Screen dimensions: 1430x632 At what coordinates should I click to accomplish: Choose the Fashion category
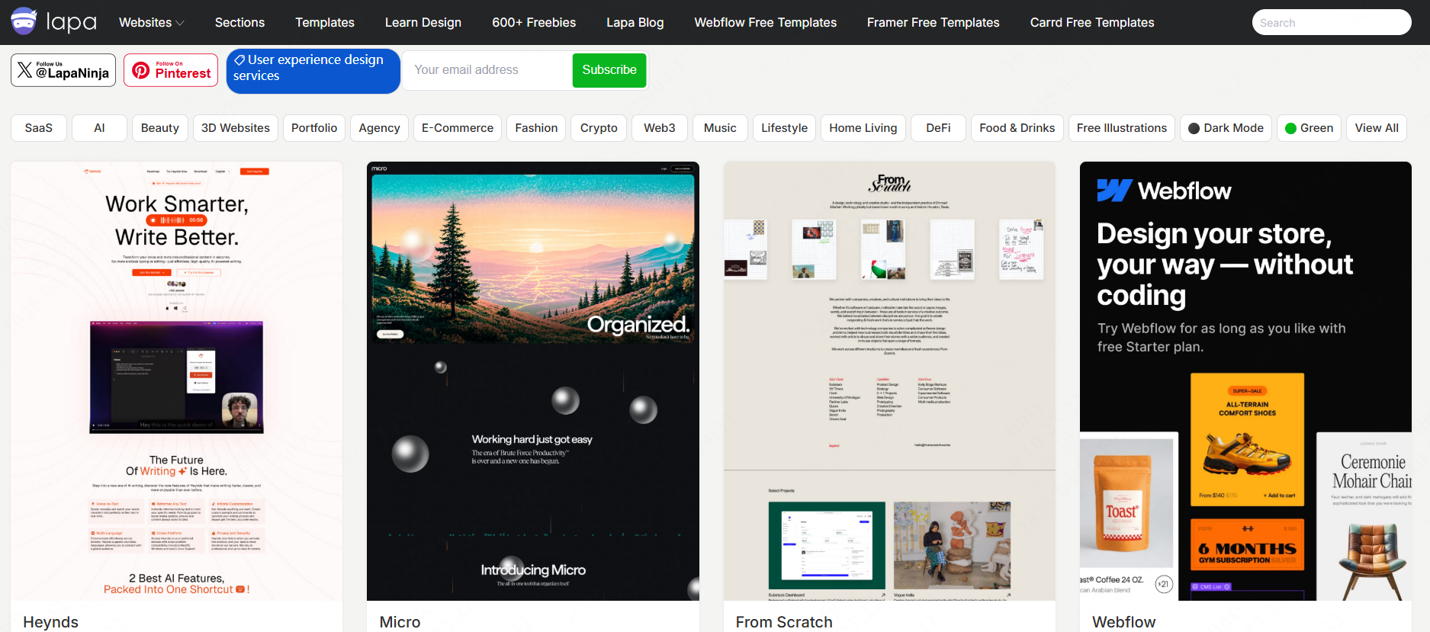pyautogui.click(x=536, y=128)
